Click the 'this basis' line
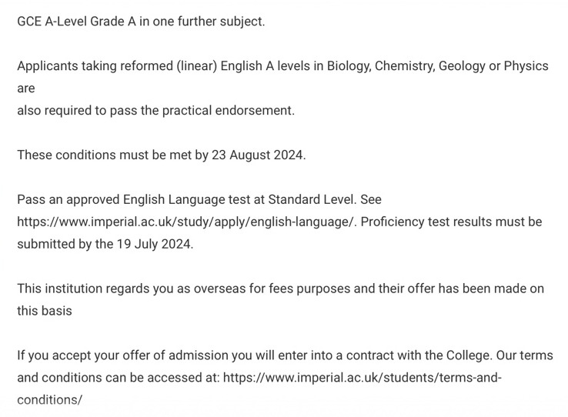This screenshot has width=568, height=417. (x=45, y=312)
